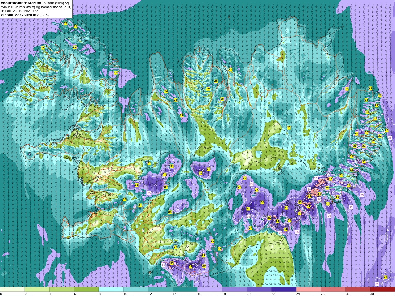395x296 pixels.
Task: Click the light pink 24–26 m/s legend swatch
Action: 309,290
